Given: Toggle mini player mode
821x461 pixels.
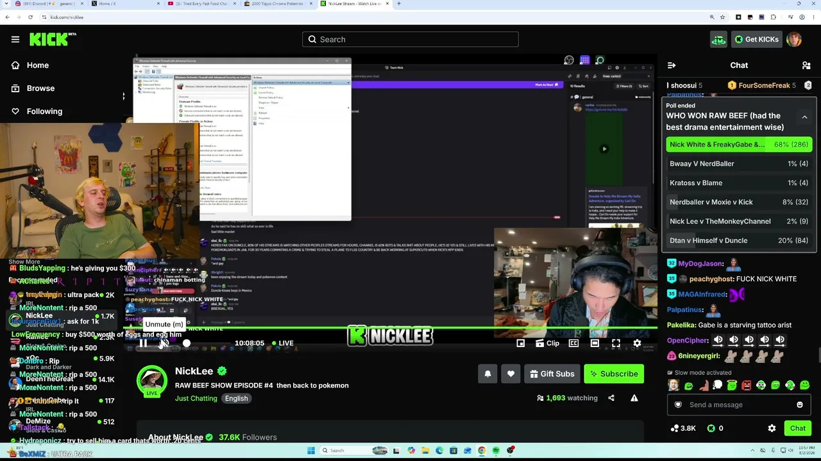Looking at the screenshot, I should (521, 343).
